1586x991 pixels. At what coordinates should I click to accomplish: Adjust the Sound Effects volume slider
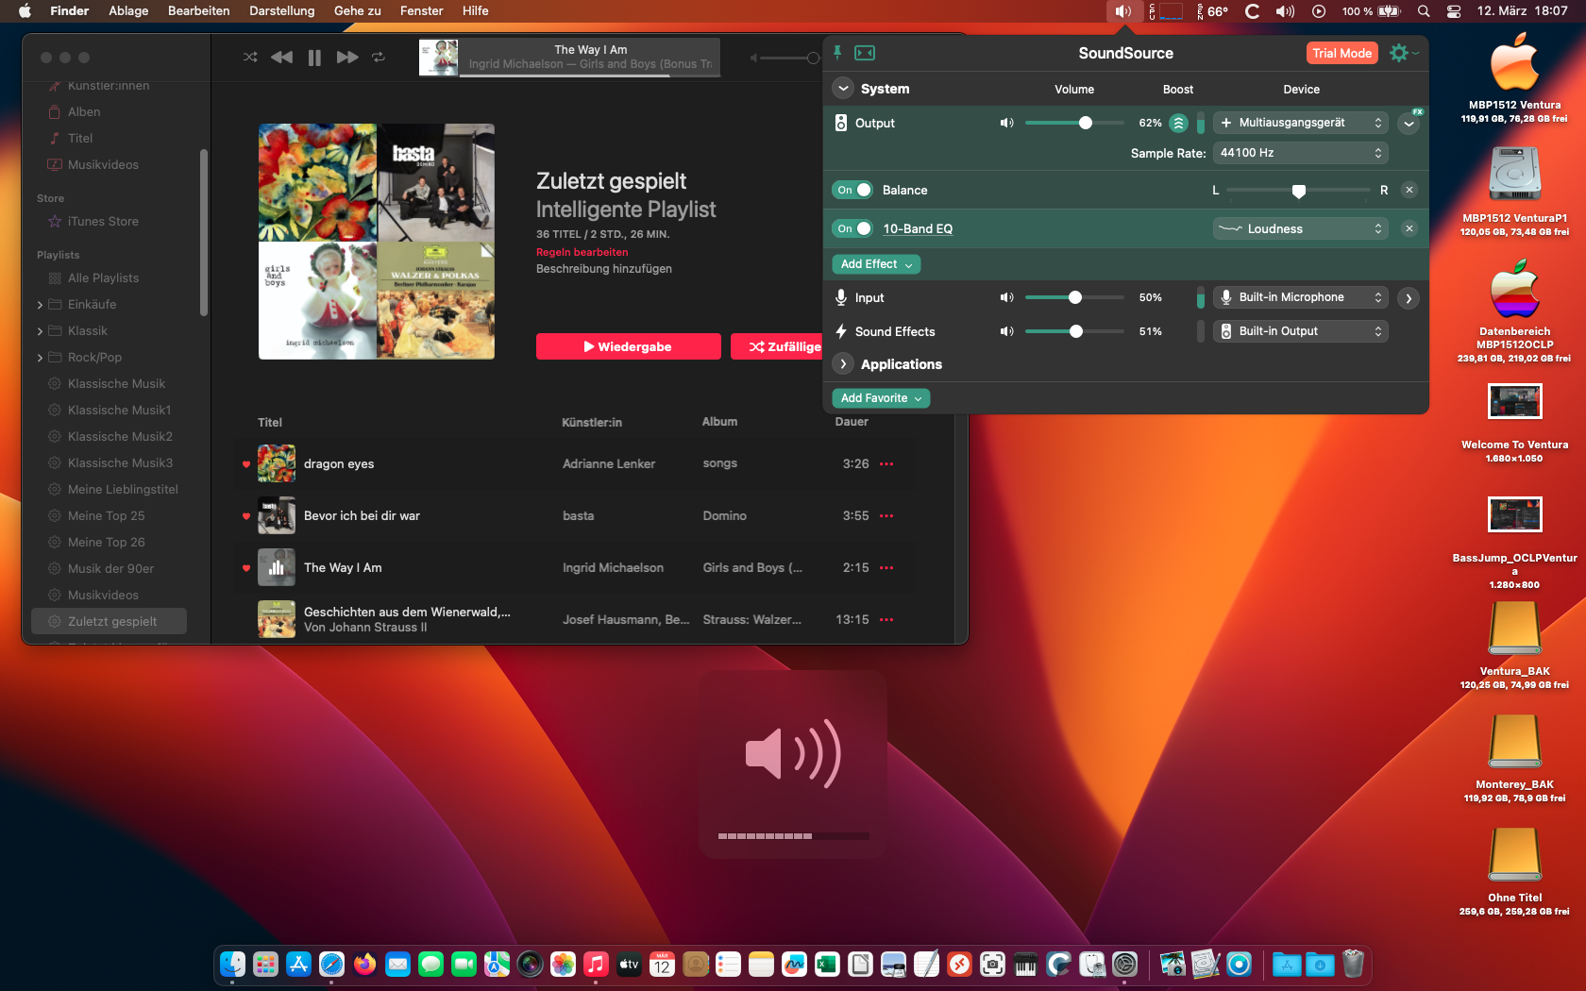click(x=1074, y=331)
